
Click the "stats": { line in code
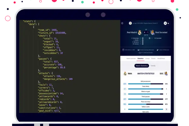click(29, 21)
